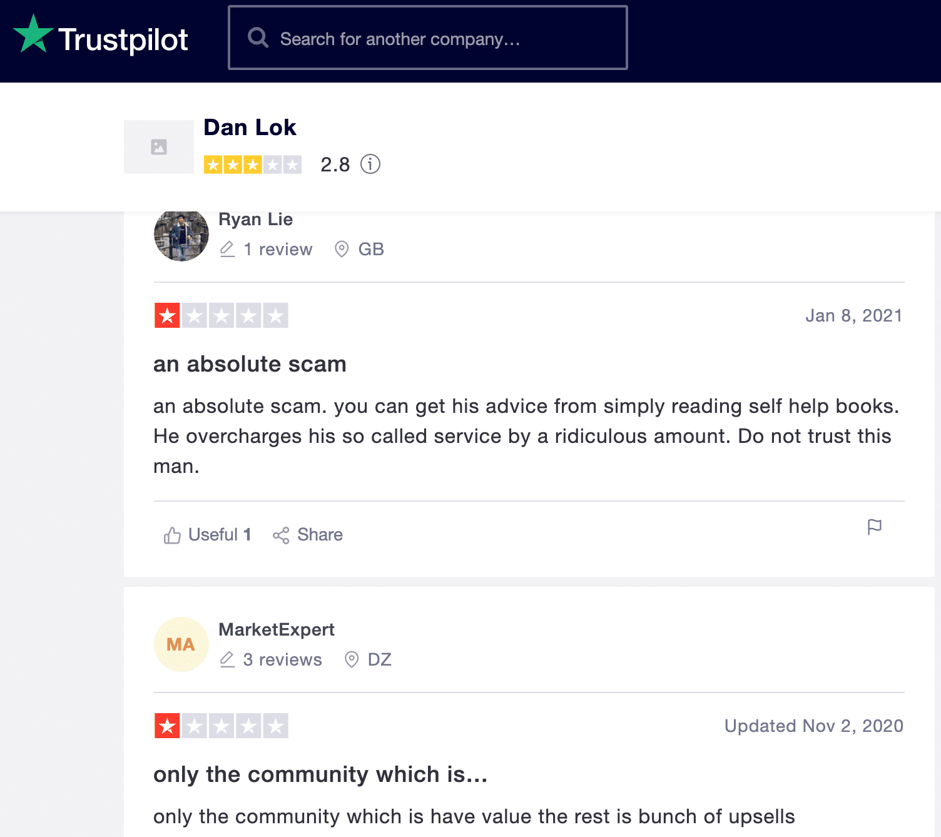941x837 pixels.
Task: Click the 1 review count text
Action: point(278,249)
